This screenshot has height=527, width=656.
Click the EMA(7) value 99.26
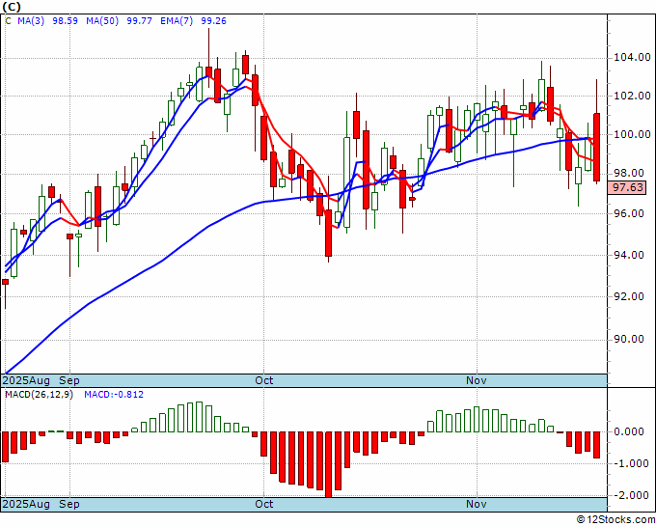point(214,21)
